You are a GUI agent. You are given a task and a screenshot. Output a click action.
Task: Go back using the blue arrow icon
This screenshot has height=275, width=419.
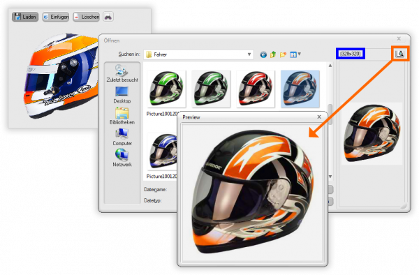click(263, 54)
